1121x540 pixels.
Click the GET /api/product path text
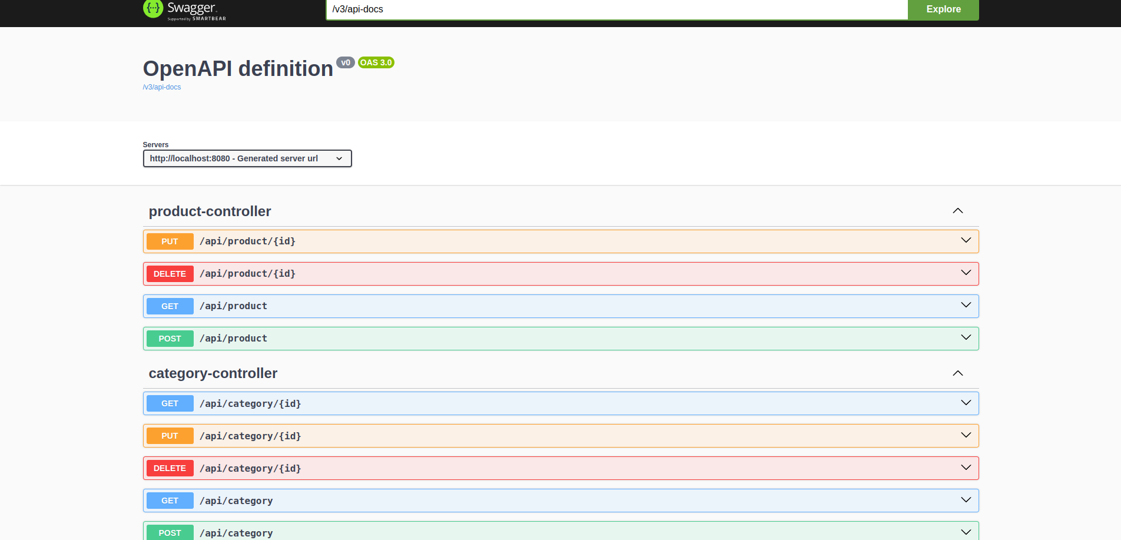[x=233, y=306]
